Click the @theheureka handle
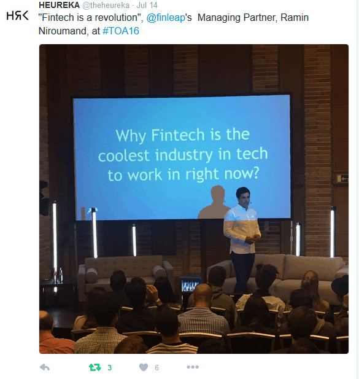This screenshot has width=359, height=379. tap(106, 5)
